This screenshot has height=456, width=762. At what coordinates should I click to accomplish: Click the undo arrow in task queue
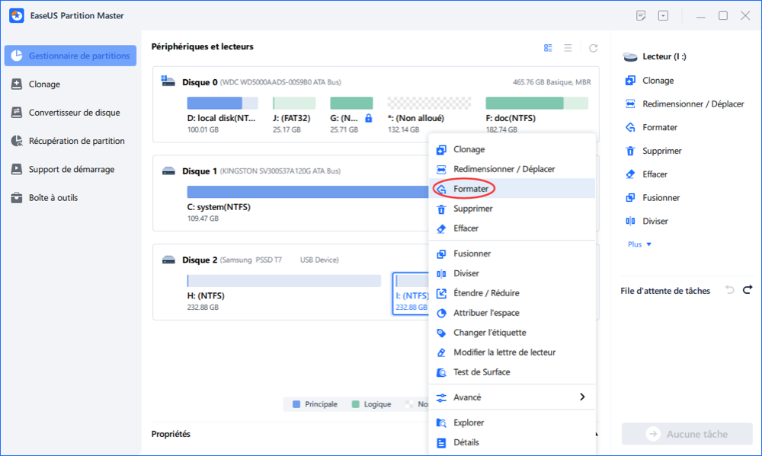(x=729, y=290)
